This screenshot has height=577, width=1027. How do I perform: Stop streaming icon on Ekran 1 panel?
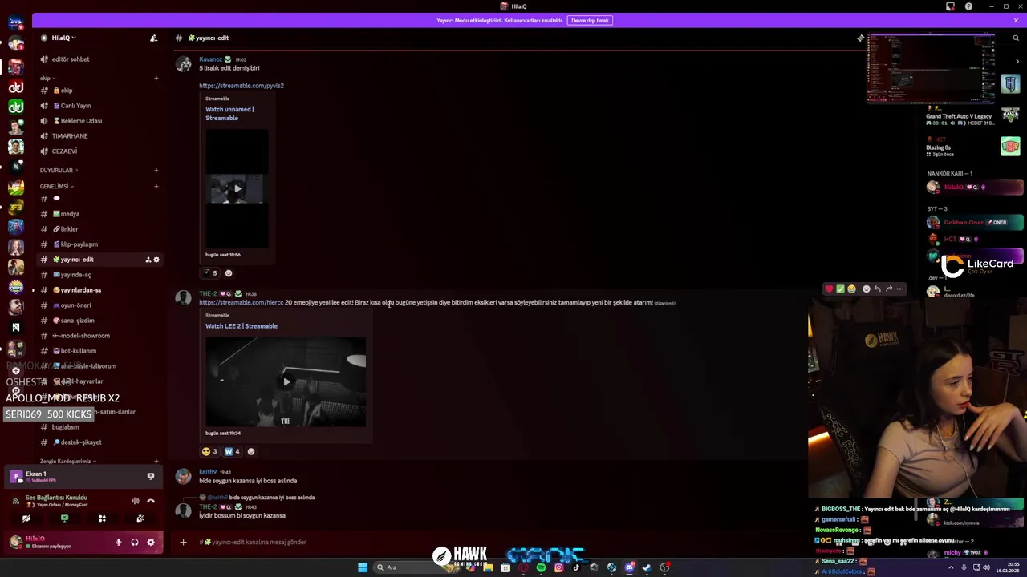(150, 476)
